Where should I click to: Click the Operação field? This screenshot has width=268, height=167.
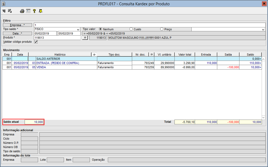187,160
